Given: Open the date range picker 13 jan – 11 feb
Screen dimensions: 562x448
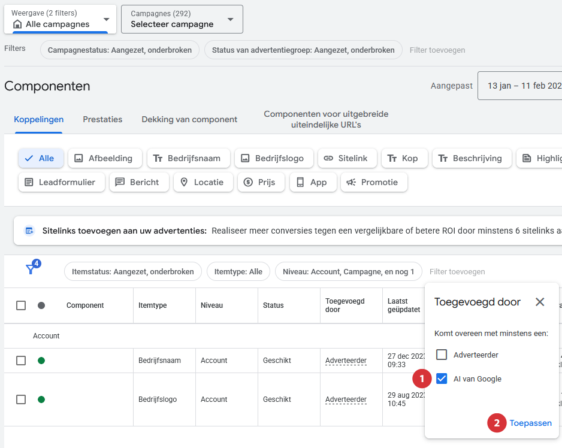Looking at the screenshot, I should 520,86.
